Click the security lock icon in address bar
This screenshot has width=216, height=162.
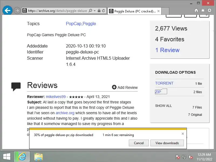coord(99,11)
